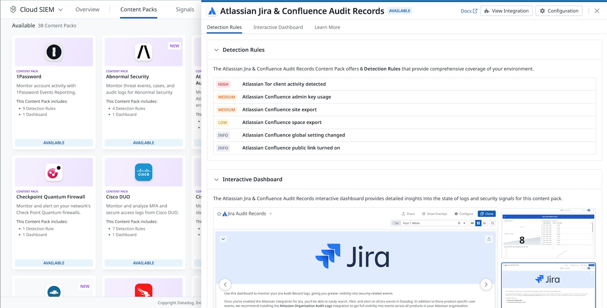Click the Clone dashboard button
This screenshot has width=607, height=308.
(486, 214)
